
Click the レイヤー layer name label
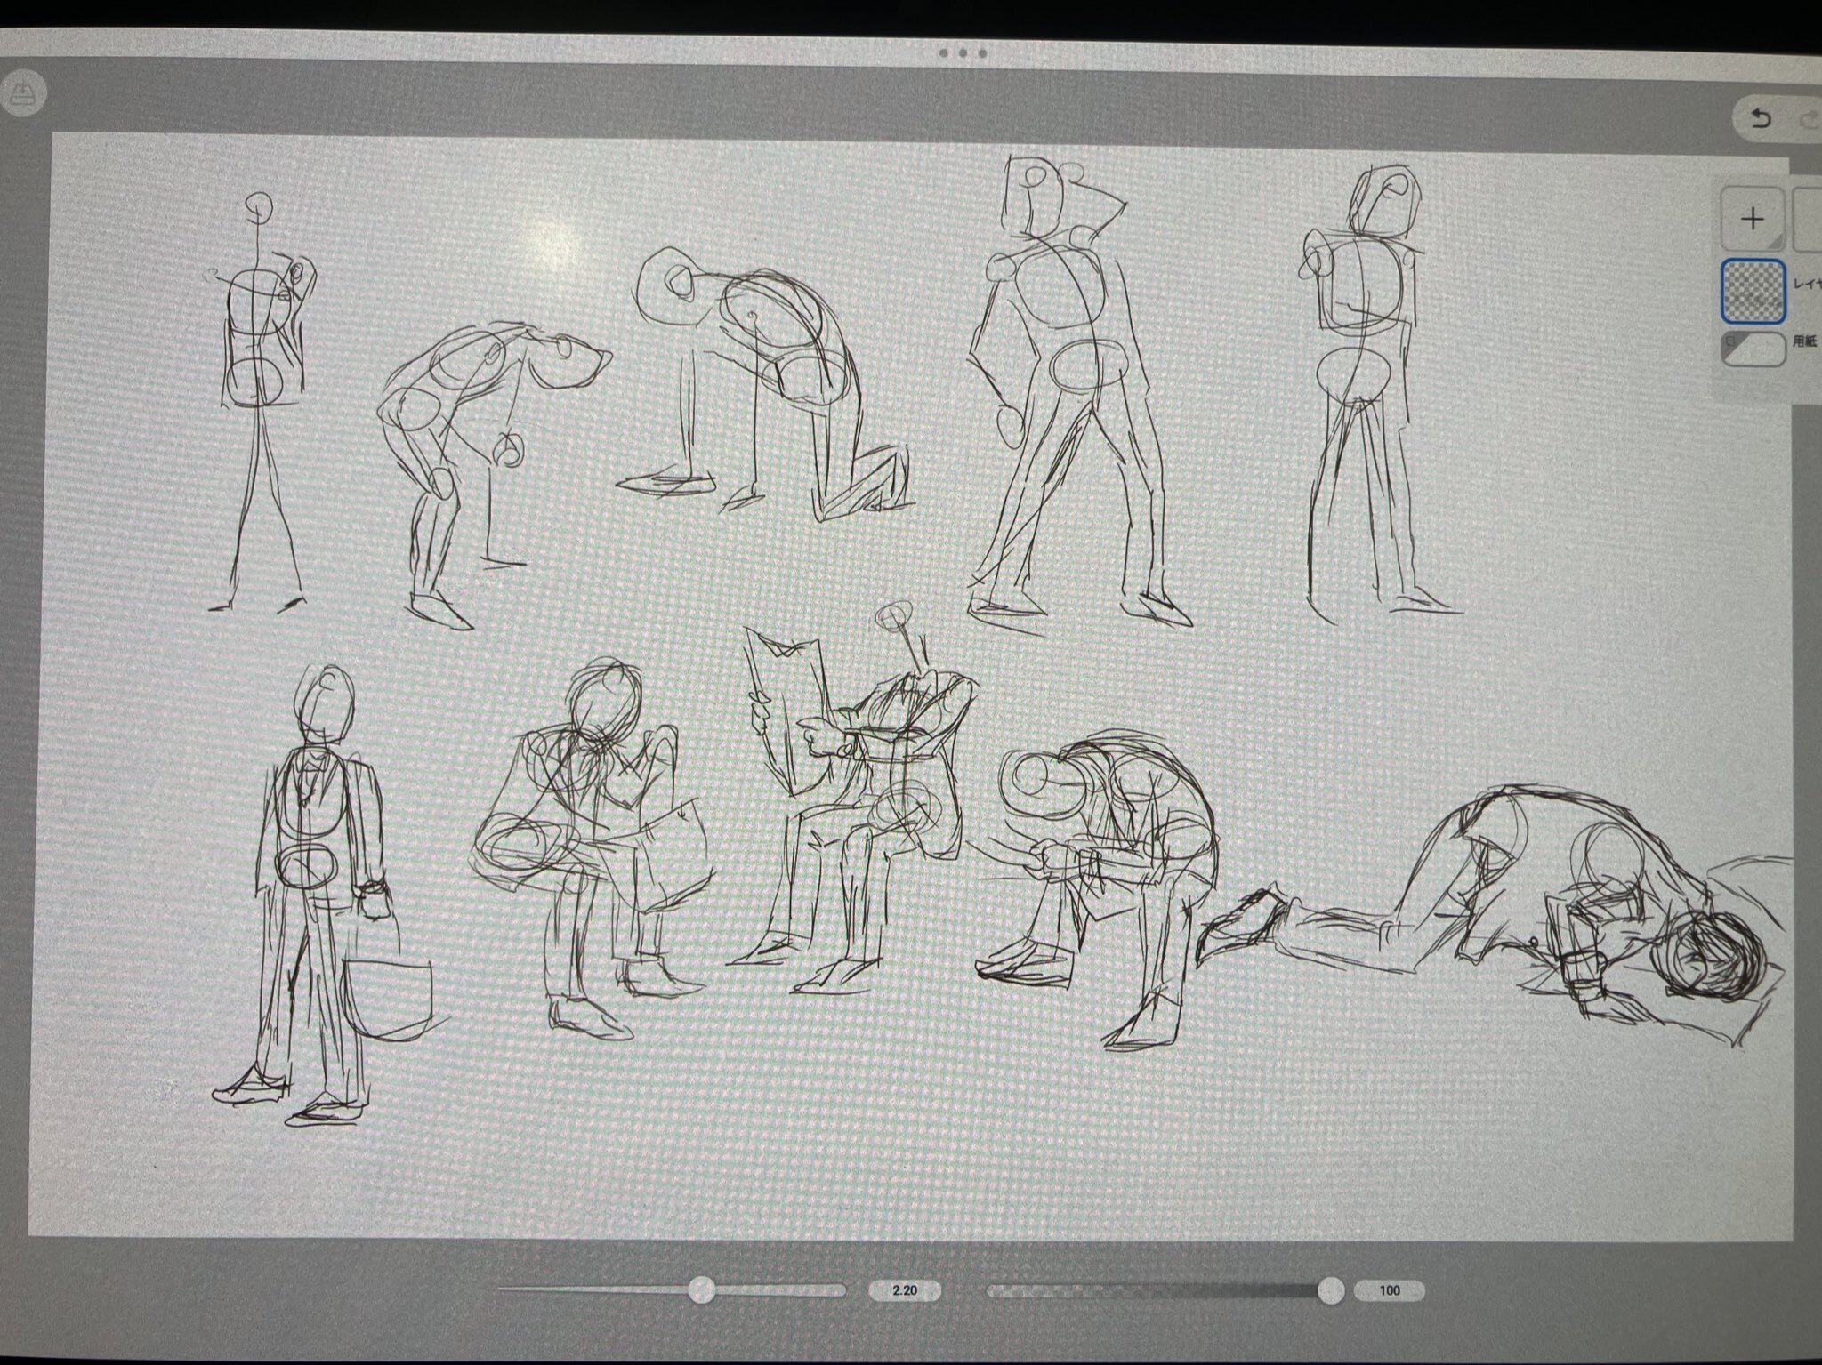[x=1807, y=284]
